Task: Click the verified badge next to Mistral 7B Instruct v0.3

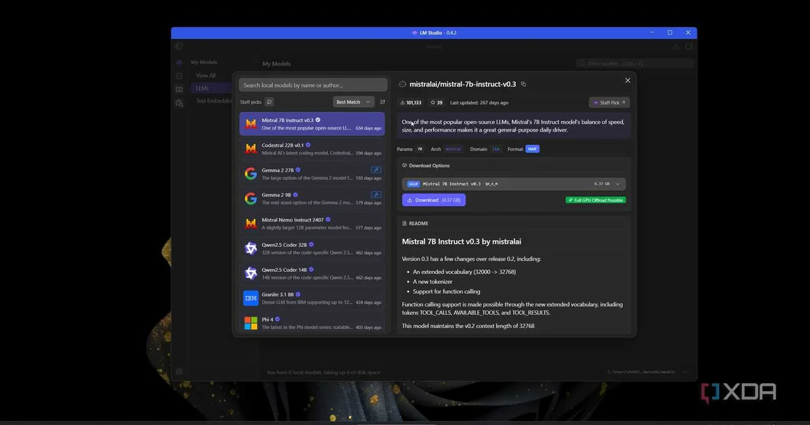Action: click(319, 120)
